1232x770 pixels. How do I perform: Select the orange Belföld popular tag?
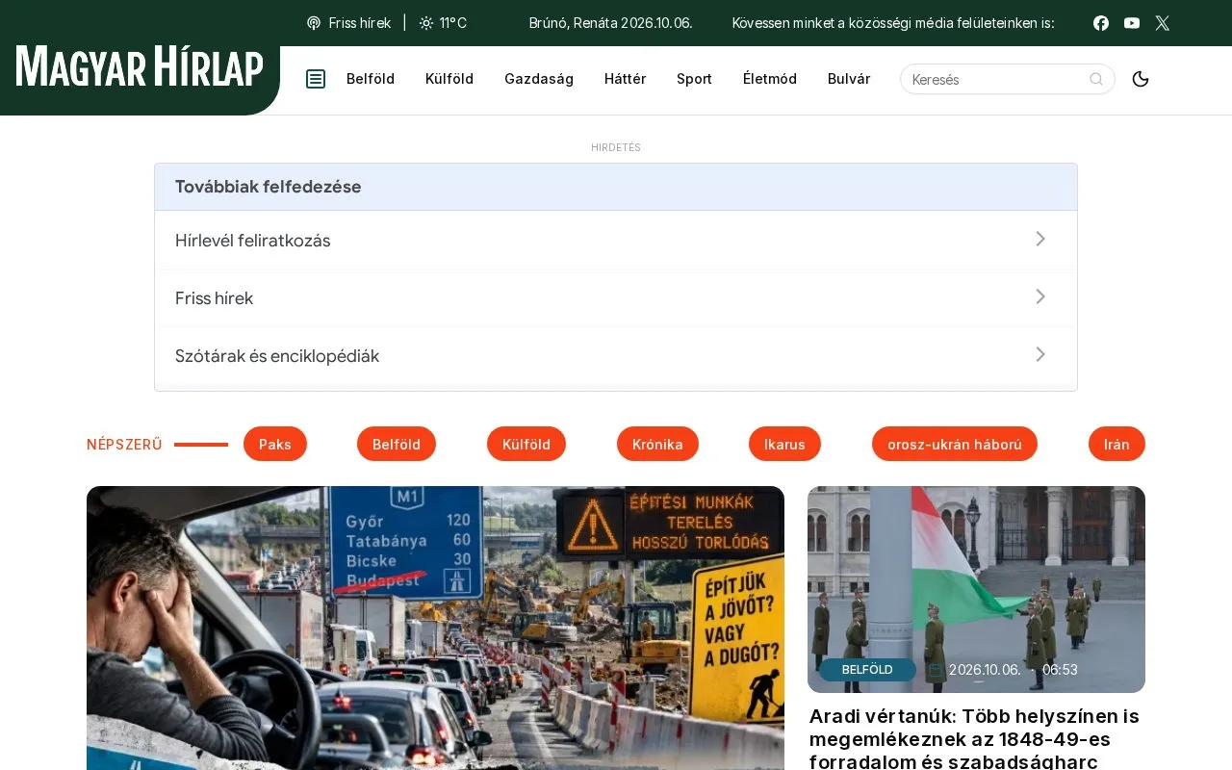(x=397, y=444)
